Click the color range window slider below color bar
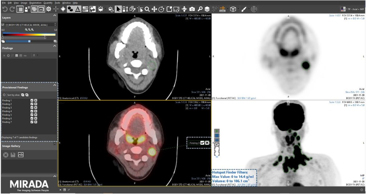Viewport: 366px width, 194px height. coord(24,37)
